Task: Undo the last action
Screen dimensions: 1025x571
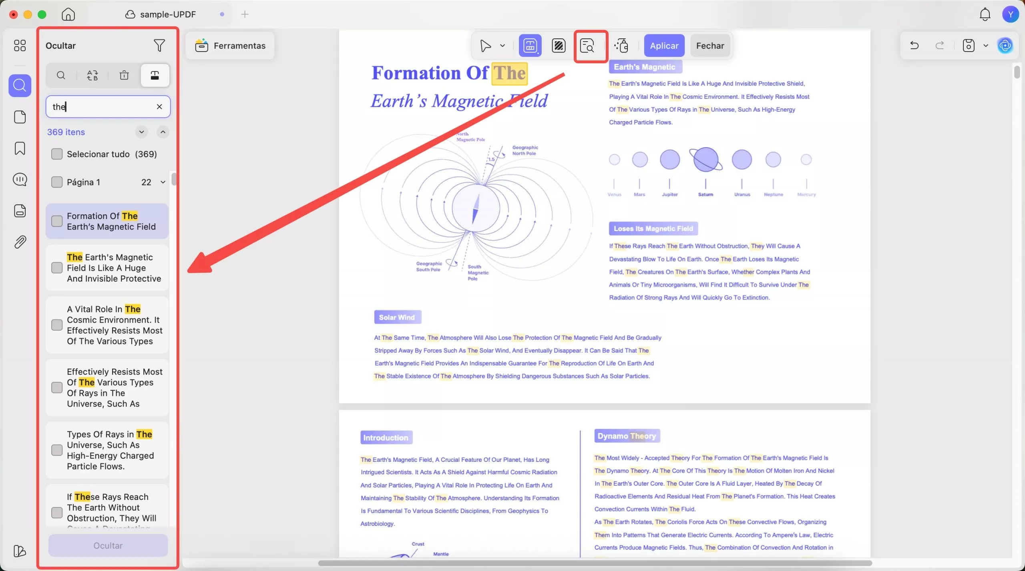Action: click(x=914, y=46)
